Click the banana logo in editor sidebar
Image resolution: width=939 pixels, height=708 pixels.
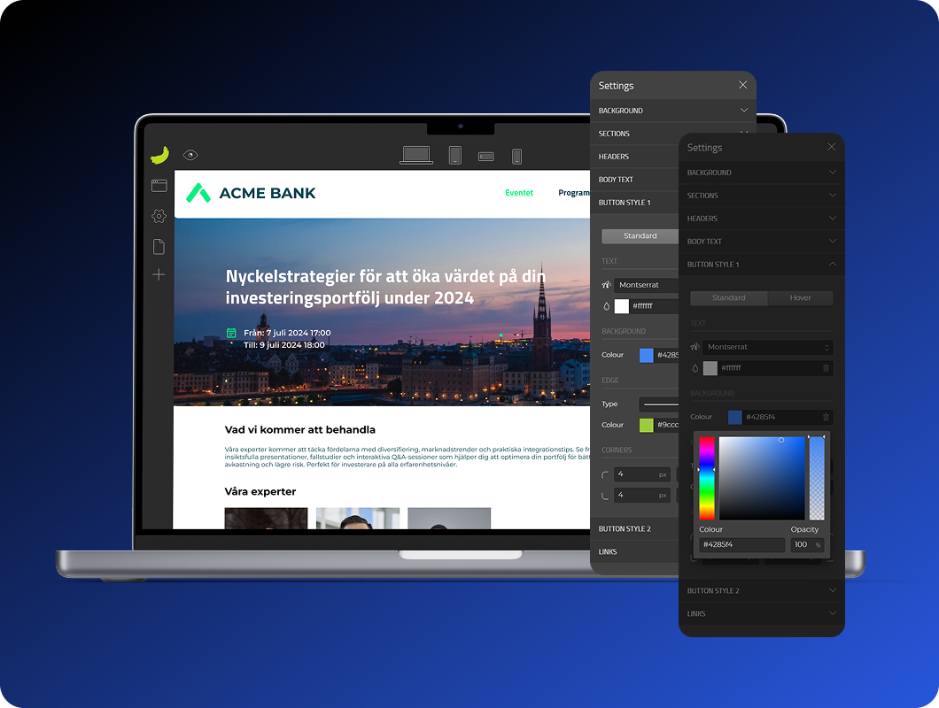pos(159,156)
